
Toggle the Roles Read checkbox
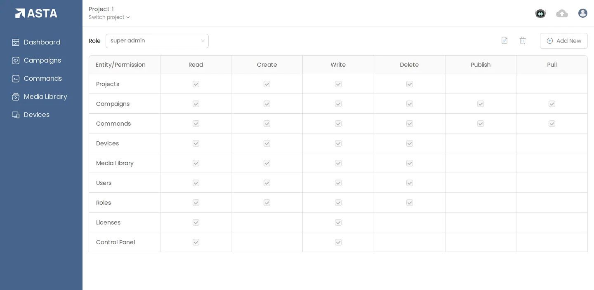point(196,203)
